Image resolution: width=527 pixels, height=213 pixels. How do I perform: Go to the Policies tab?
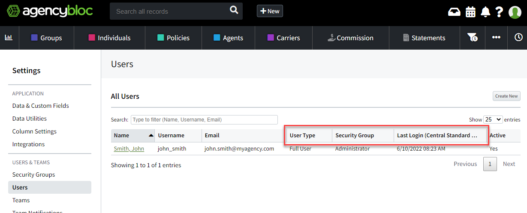pyautogui.click(x=173, y=38)
